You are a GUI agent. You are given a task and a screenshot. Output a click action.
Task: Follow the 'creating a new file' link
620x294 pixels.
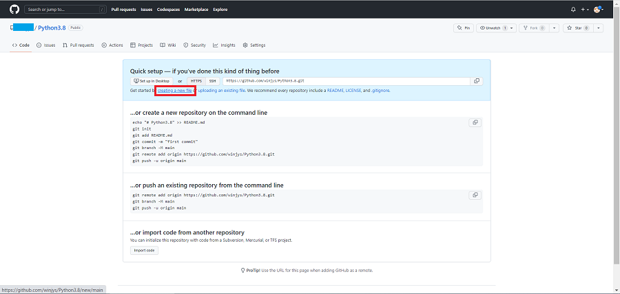tap(174, 90)
